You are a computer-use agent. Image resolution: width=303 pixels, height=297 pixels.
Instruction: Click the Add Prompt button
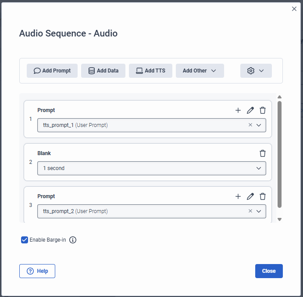(x=52, y=71)
